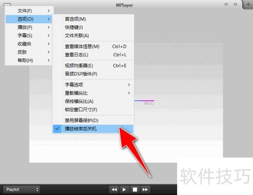The height and width of the screenshot is (195, 253).
Task: Choose 文件关联(A) file association entry
Action: 93,35
